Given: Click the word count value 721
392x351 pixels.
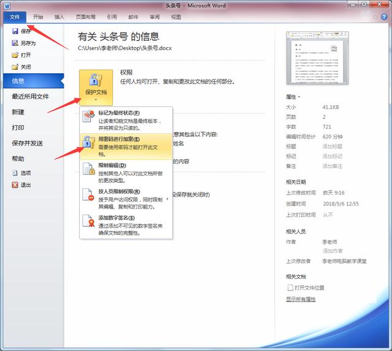Looking at the screenshot, I should (x=326, y=127).
